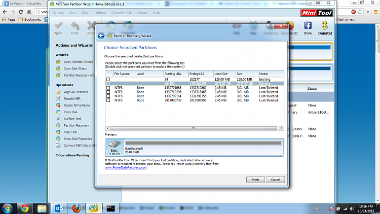This screenshot has width=380, height=214.
Task: Click the partition list horizontal scrollbar thumb
Action: 194,128
